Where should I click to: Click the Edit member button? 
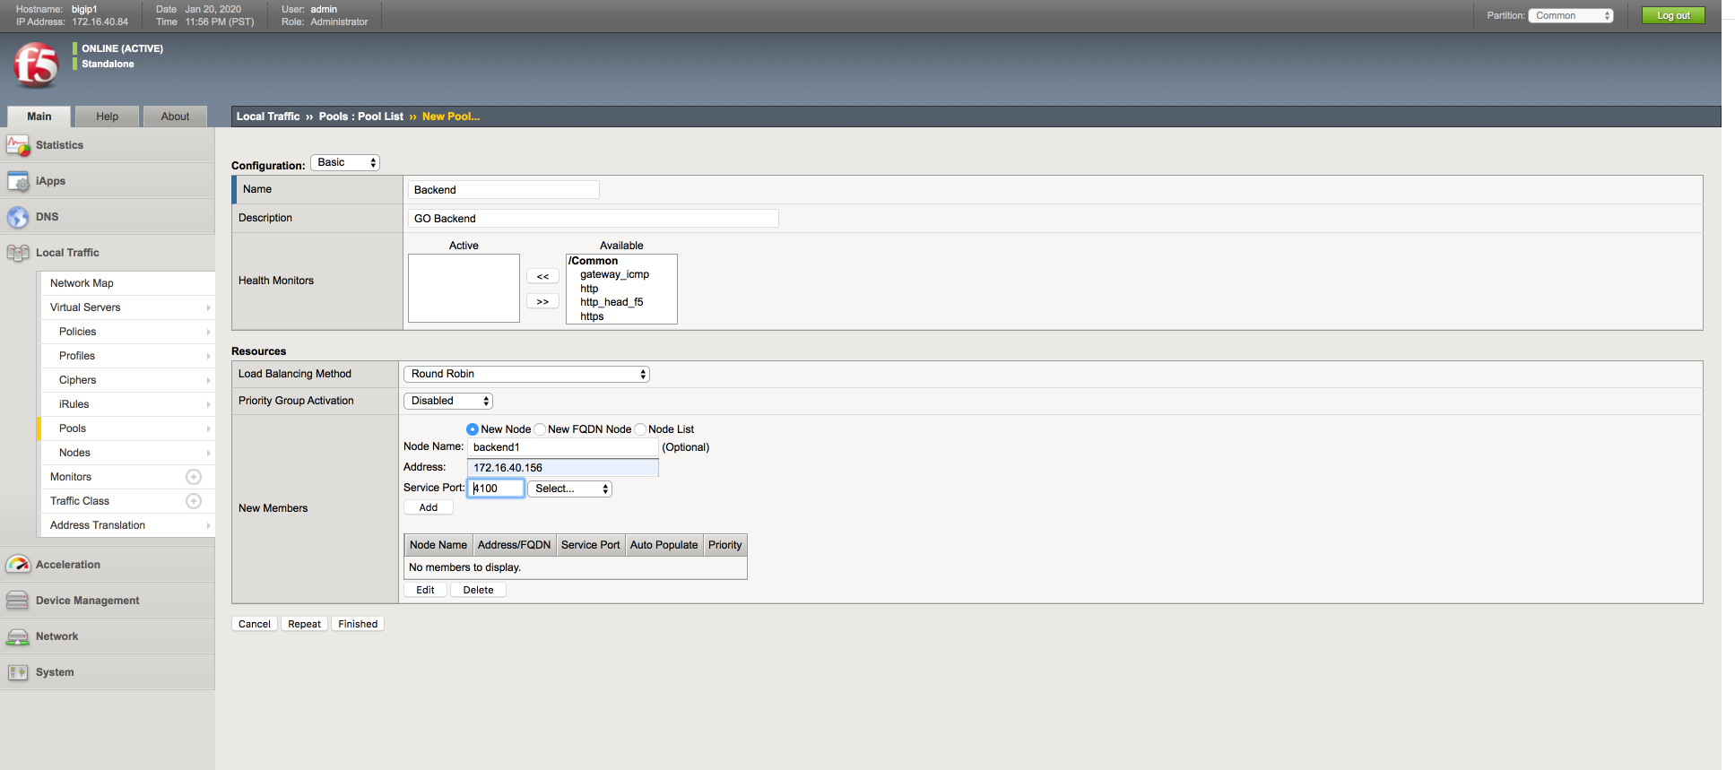point(425,590)
